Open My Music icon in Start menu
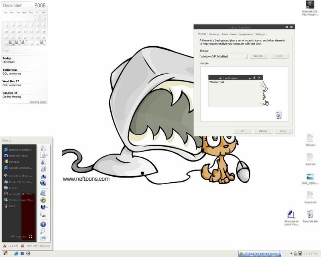 (43, 169)
